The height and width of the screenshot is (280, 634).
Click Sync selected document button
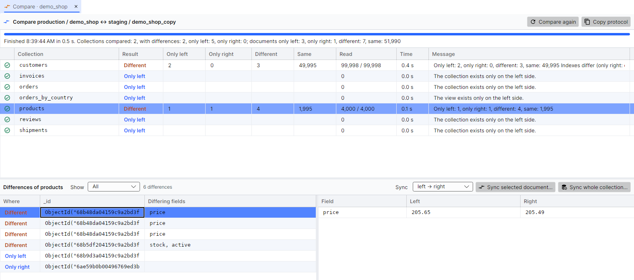515,187
